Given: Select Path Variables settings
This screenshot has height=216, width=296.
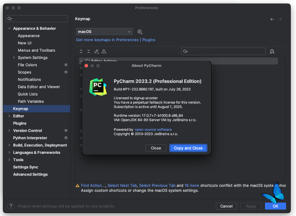Looking at the screenshot, I should (x=31, y=101).
